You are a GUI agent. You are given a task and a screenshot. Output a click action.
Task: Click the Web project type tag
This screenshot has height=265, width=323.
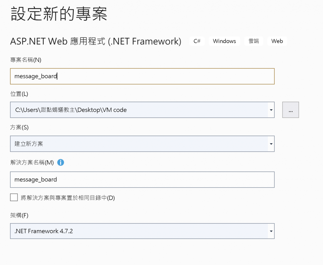(x=277, y=41)
